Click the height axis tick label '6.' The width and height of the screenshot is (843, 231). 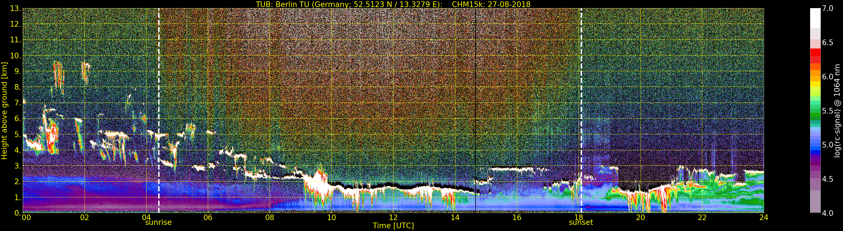[x=17, y=118]
